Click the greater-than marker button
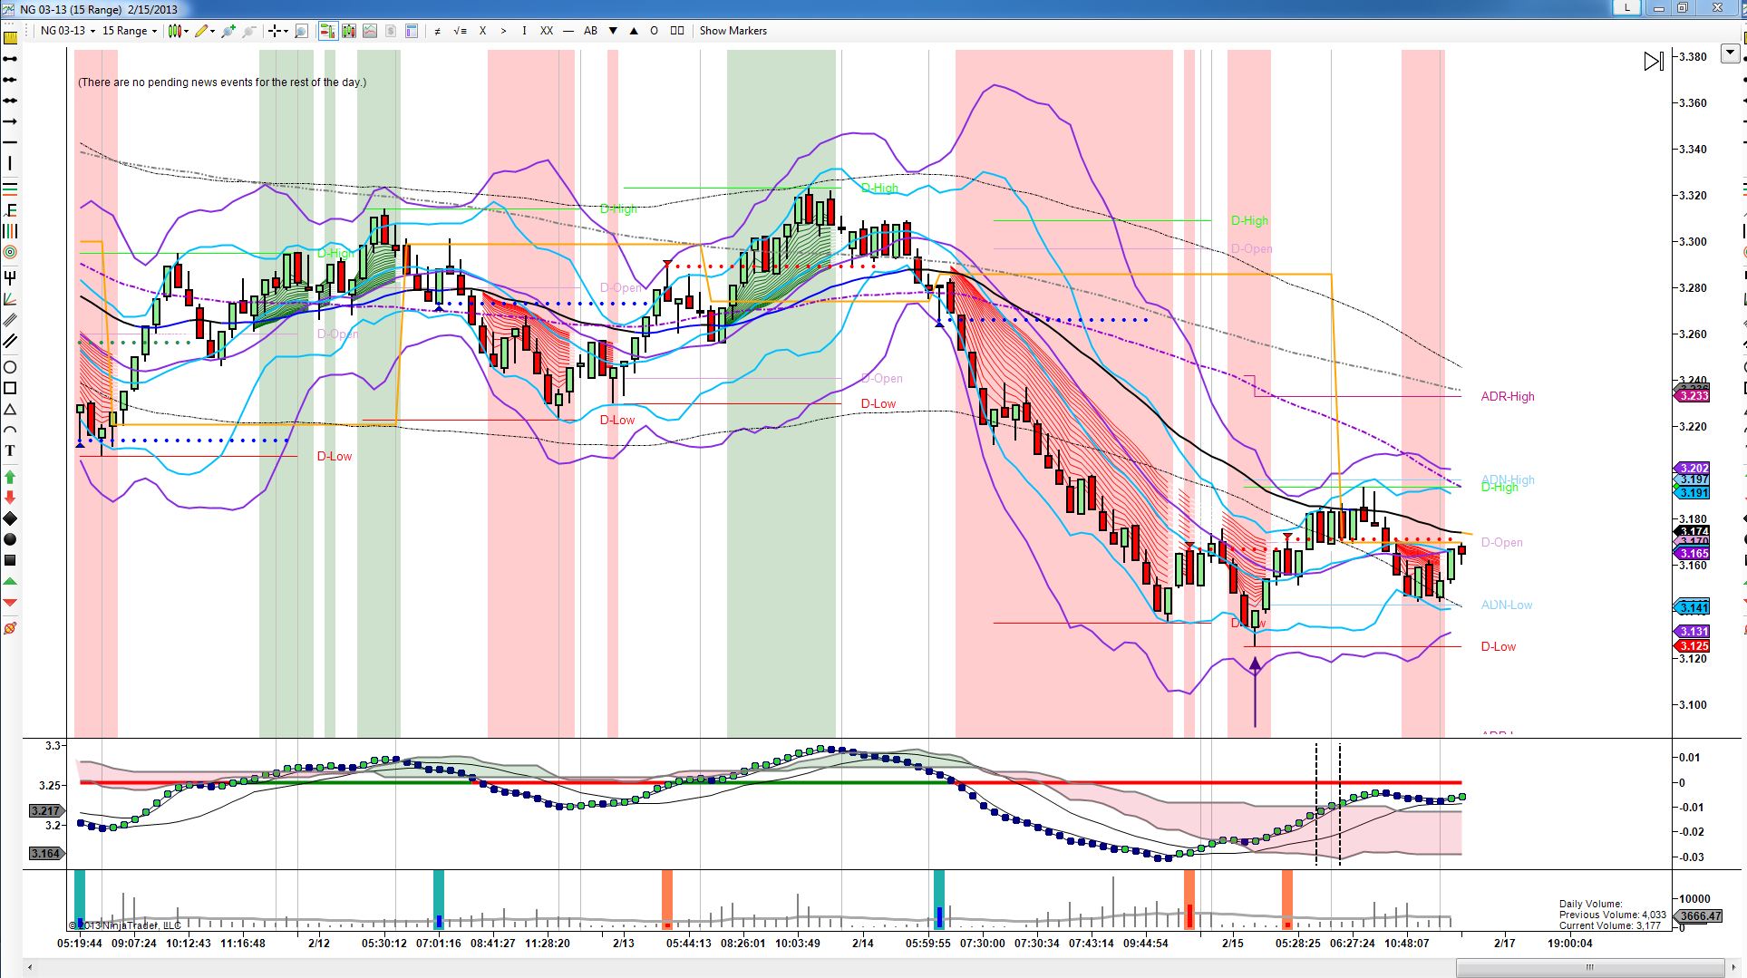This screenshot has height=978, width=1747. tap(503, 31)
